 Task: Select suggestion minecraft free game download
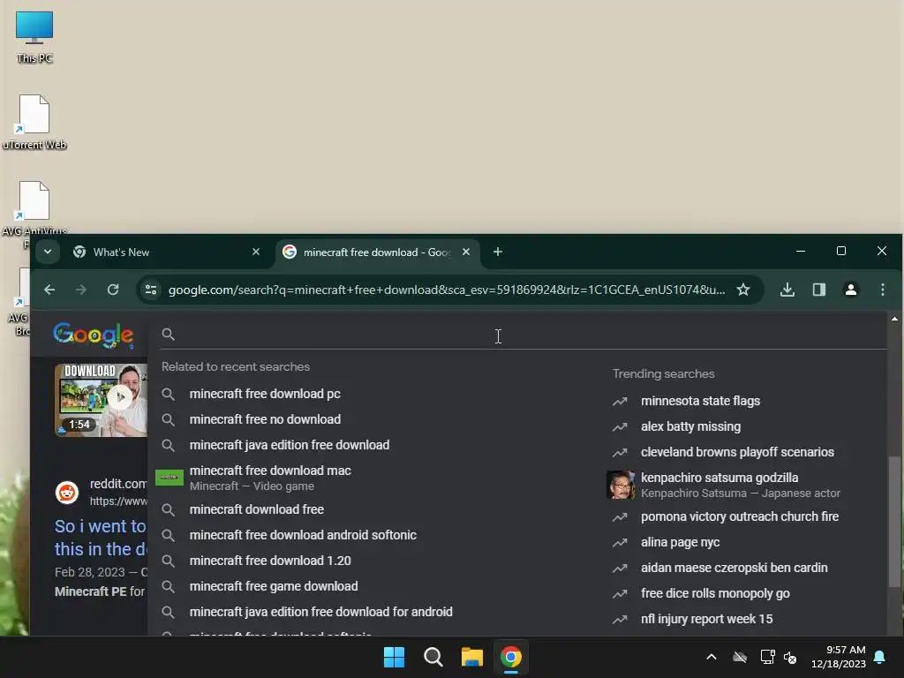(274, 586)
